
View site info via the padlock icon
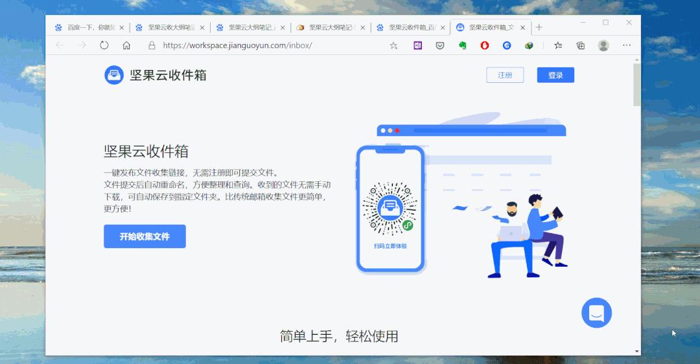152,45
